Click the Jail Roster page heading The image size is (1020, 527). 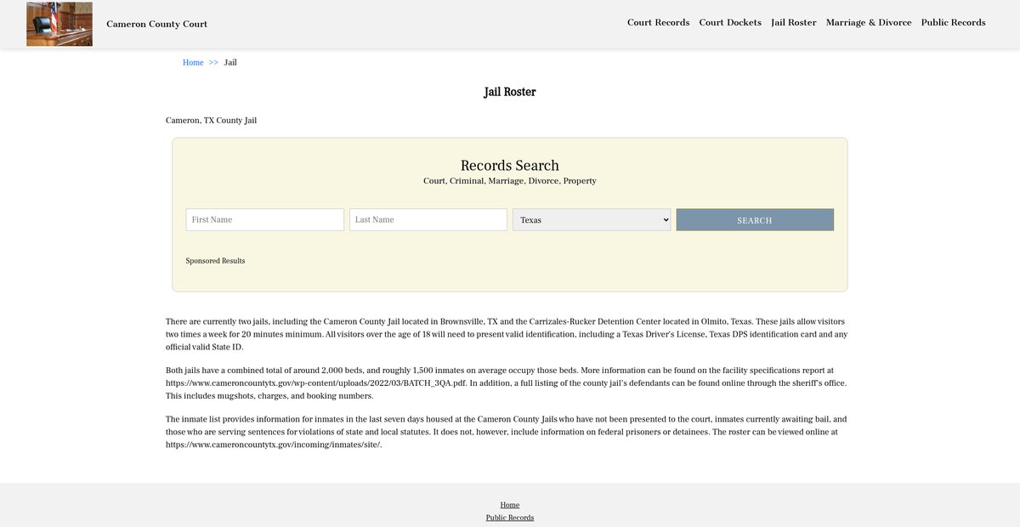click(x=510, y=92)
